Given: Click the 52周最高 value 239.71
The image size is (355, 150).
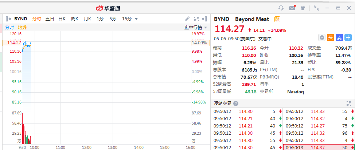Looking at the screenshot, I should pos(249,84).
